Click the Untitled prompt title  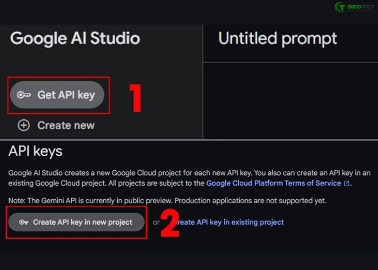278,38
